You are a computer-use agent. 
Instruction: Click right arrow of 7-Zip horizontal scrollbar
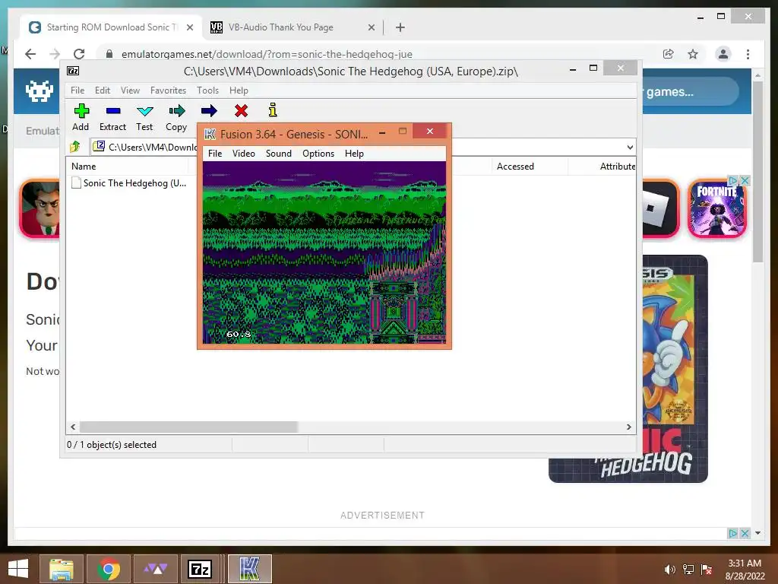[628, 427]
